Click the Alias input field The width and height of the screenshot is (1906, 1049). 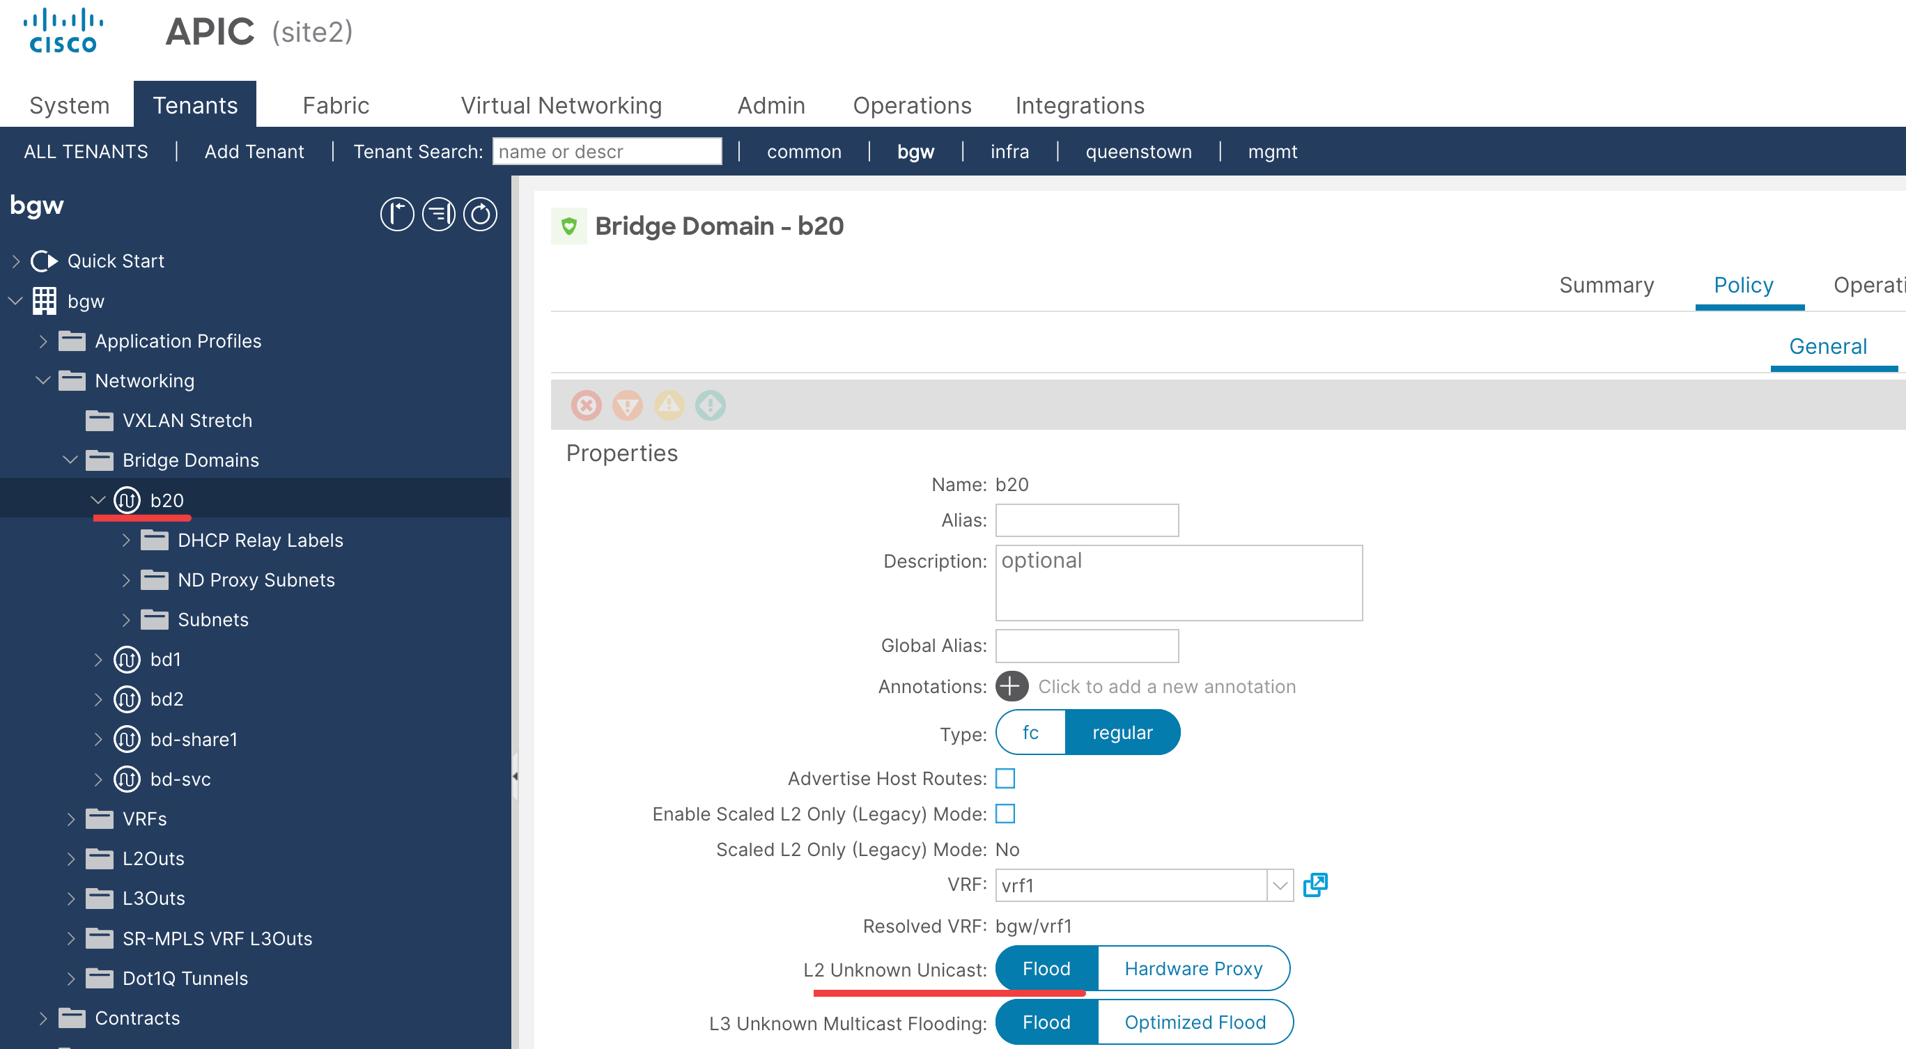1087,520
